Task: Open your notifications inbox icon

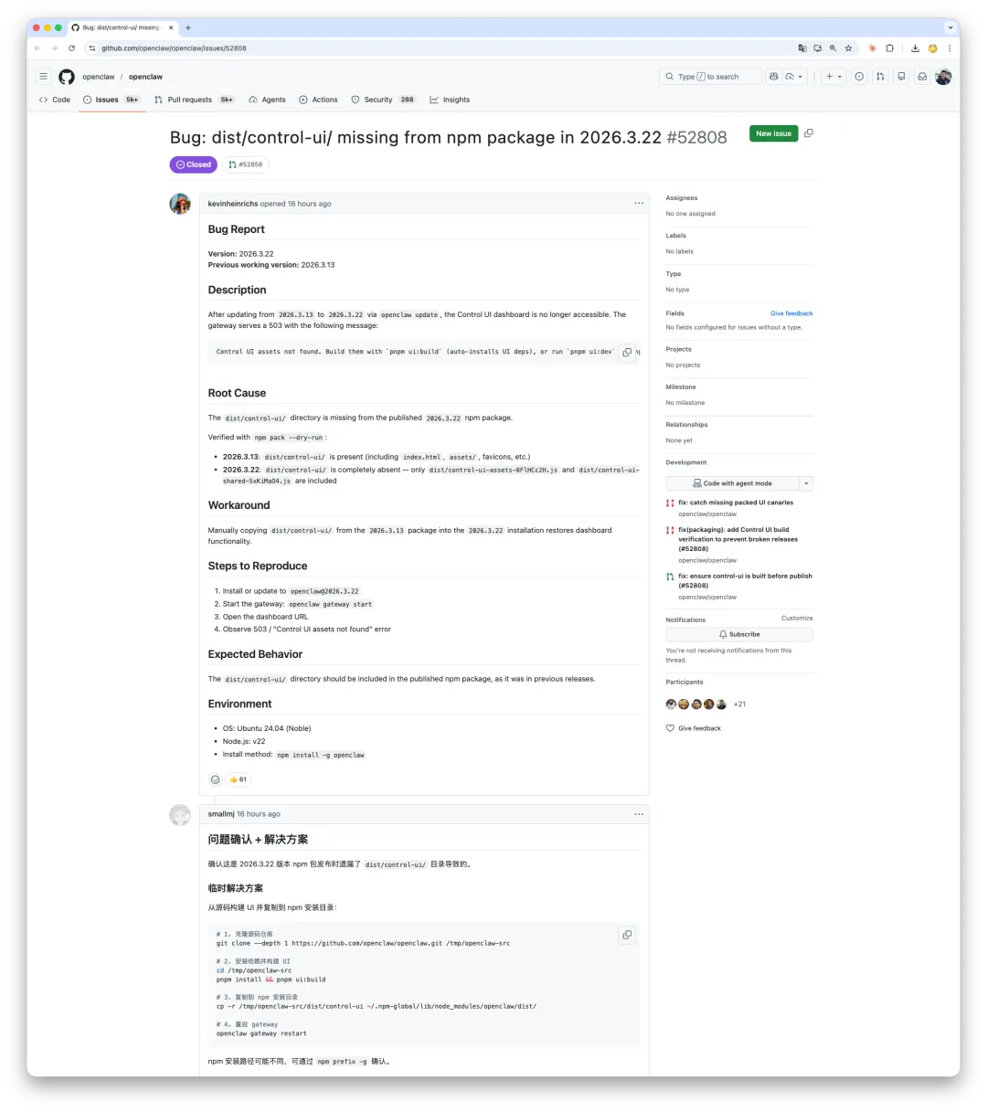Action: [x=922, y=77]
